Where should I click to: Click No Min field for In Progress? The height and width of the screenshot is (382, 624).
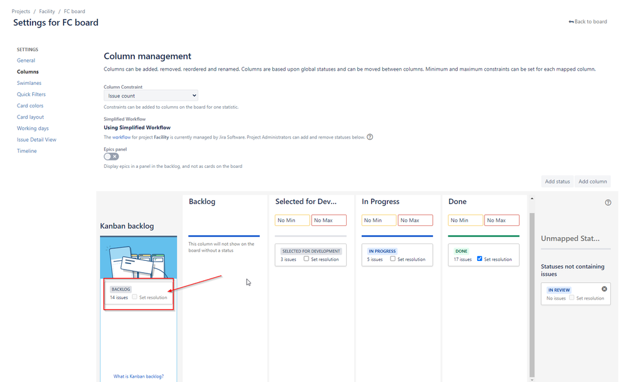(x=379, y=220)
